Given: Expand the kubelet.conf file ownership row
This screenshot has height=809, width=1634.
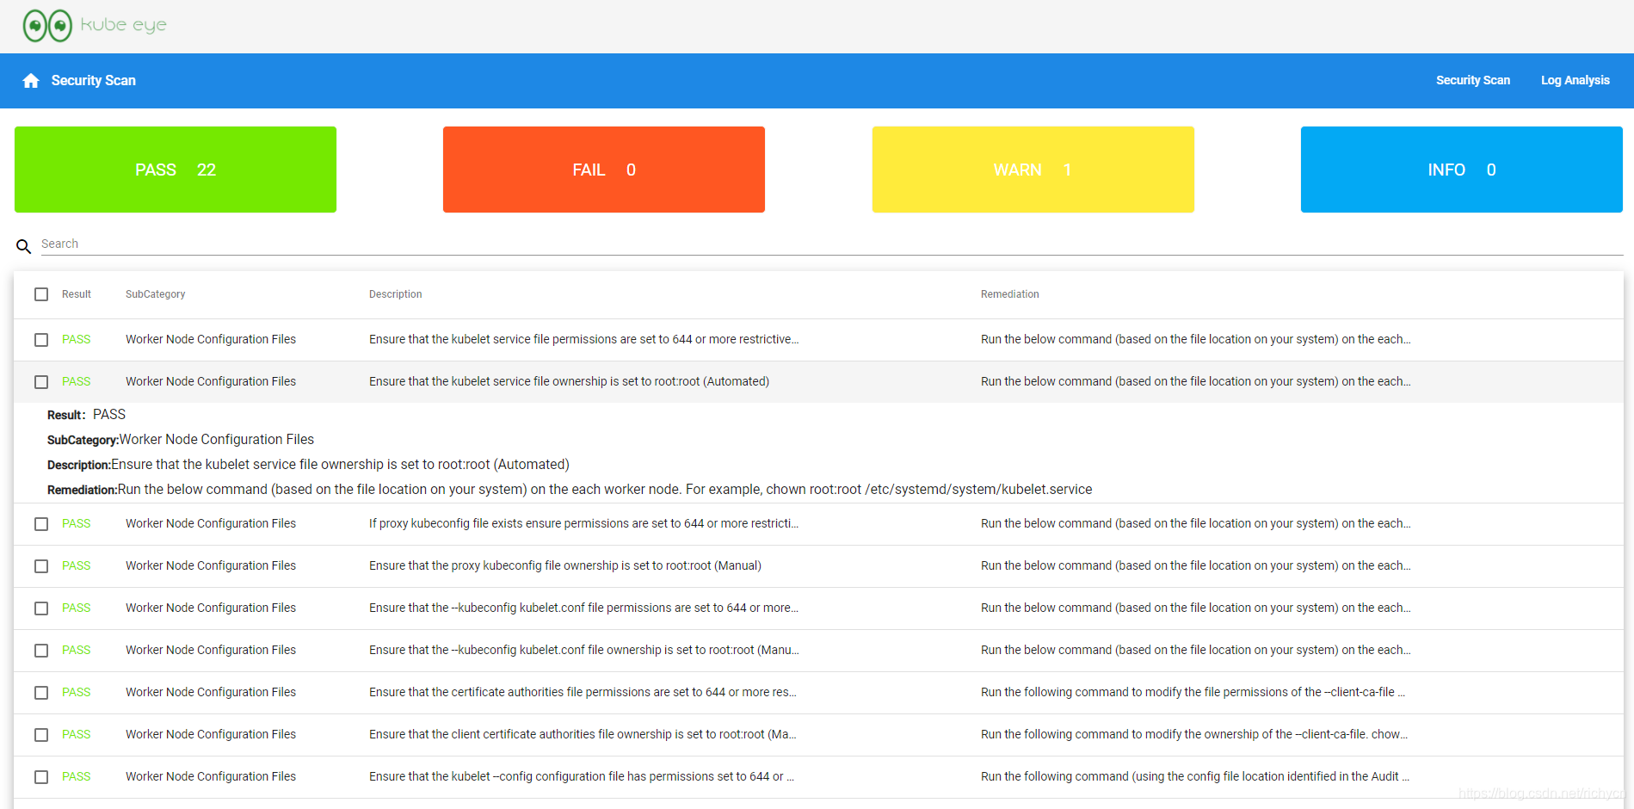Looking at the screenshot, I should click(x=818, y=651).
